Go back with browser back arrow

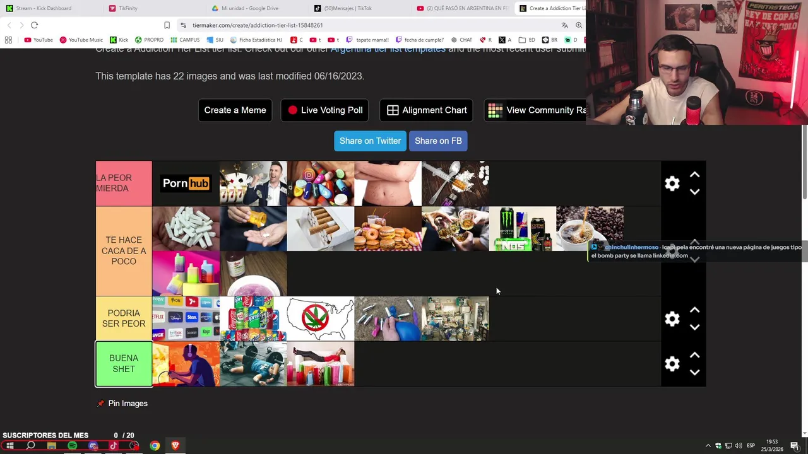pyautogui.click(x=9, y=25)
